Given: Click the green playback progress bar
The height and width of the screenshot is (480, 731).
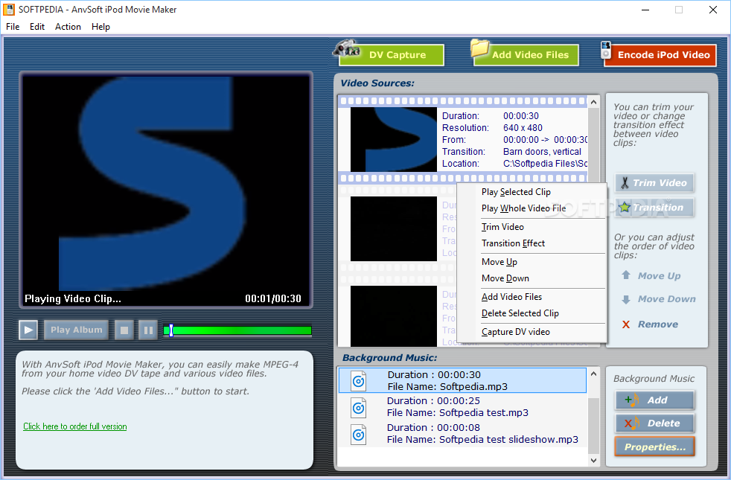Looking at the screenshot, I should (x=237, y=331).
